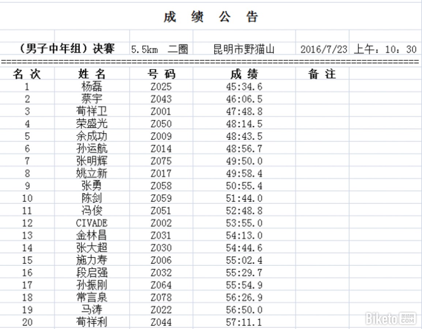This screenshot has width=422, height=329.
Task: Select the 成绩 column header cell
Action: (x=244, y=74)
